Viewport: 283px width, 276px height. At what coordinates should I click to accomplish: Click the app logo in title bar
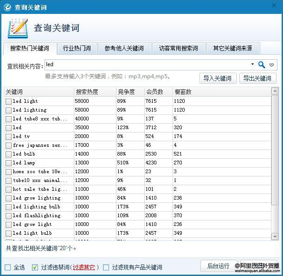(7, 7)
